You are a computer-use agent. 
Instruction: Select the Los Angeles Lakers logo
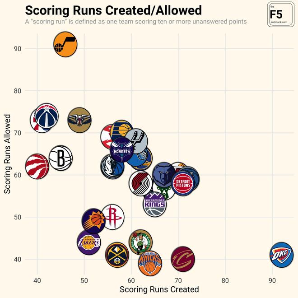(x=89, y=242)
